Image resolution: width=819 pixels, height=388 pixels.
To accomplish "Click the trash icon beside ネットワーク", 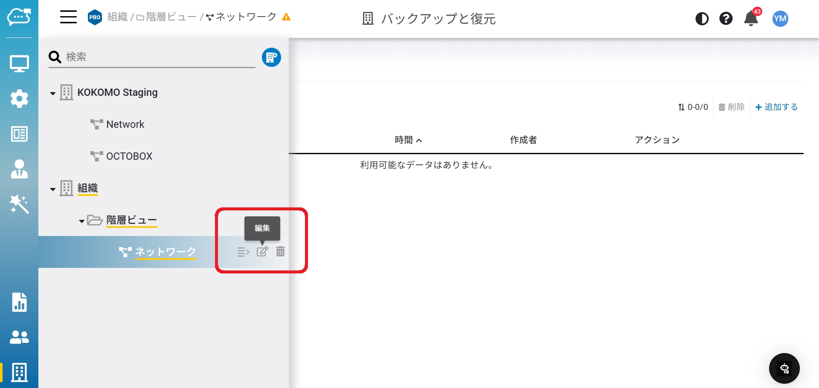I will [x=280, y=252].
